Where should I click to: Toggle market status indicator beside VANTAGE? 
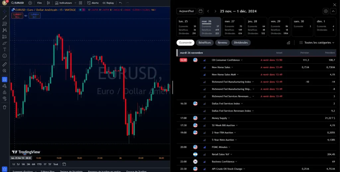[x=80, y=10]
